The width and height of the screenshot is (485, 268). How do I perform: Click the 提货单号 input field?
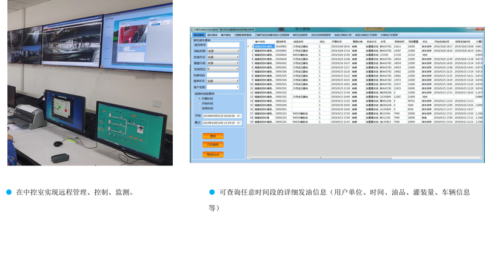tap(223, 45)
